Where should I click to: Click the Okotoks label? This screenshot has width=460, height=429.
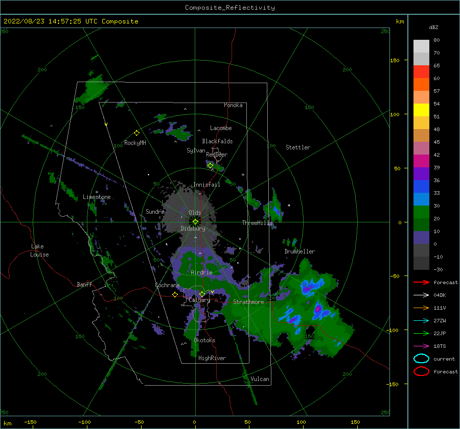tap(204, 340)
